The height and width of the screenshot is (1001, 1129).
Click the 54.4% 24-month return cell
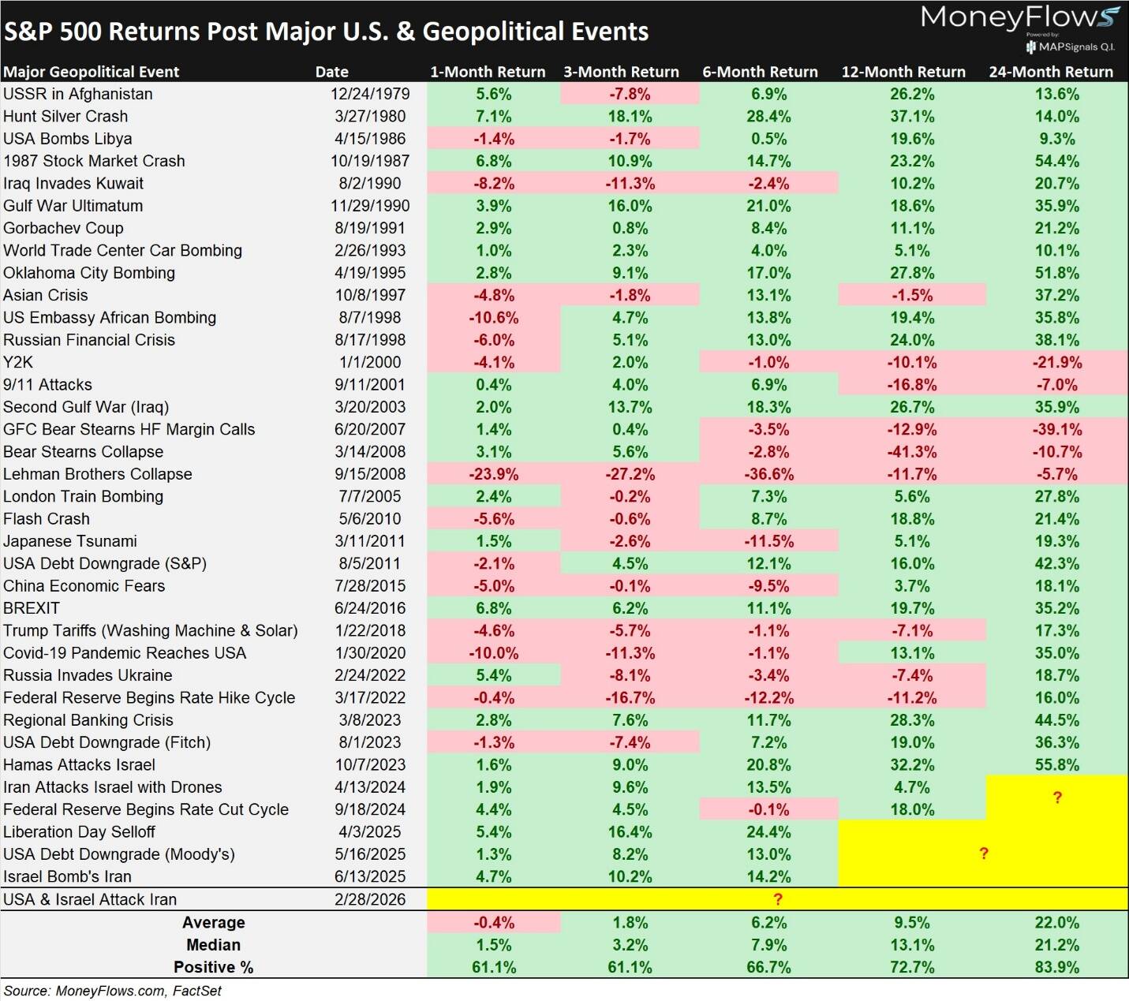coord(1056,161)
